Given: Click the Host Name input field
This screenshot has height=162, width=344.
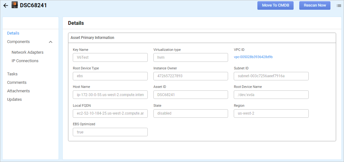Looking at the screenshot, I should coord(110,95).
